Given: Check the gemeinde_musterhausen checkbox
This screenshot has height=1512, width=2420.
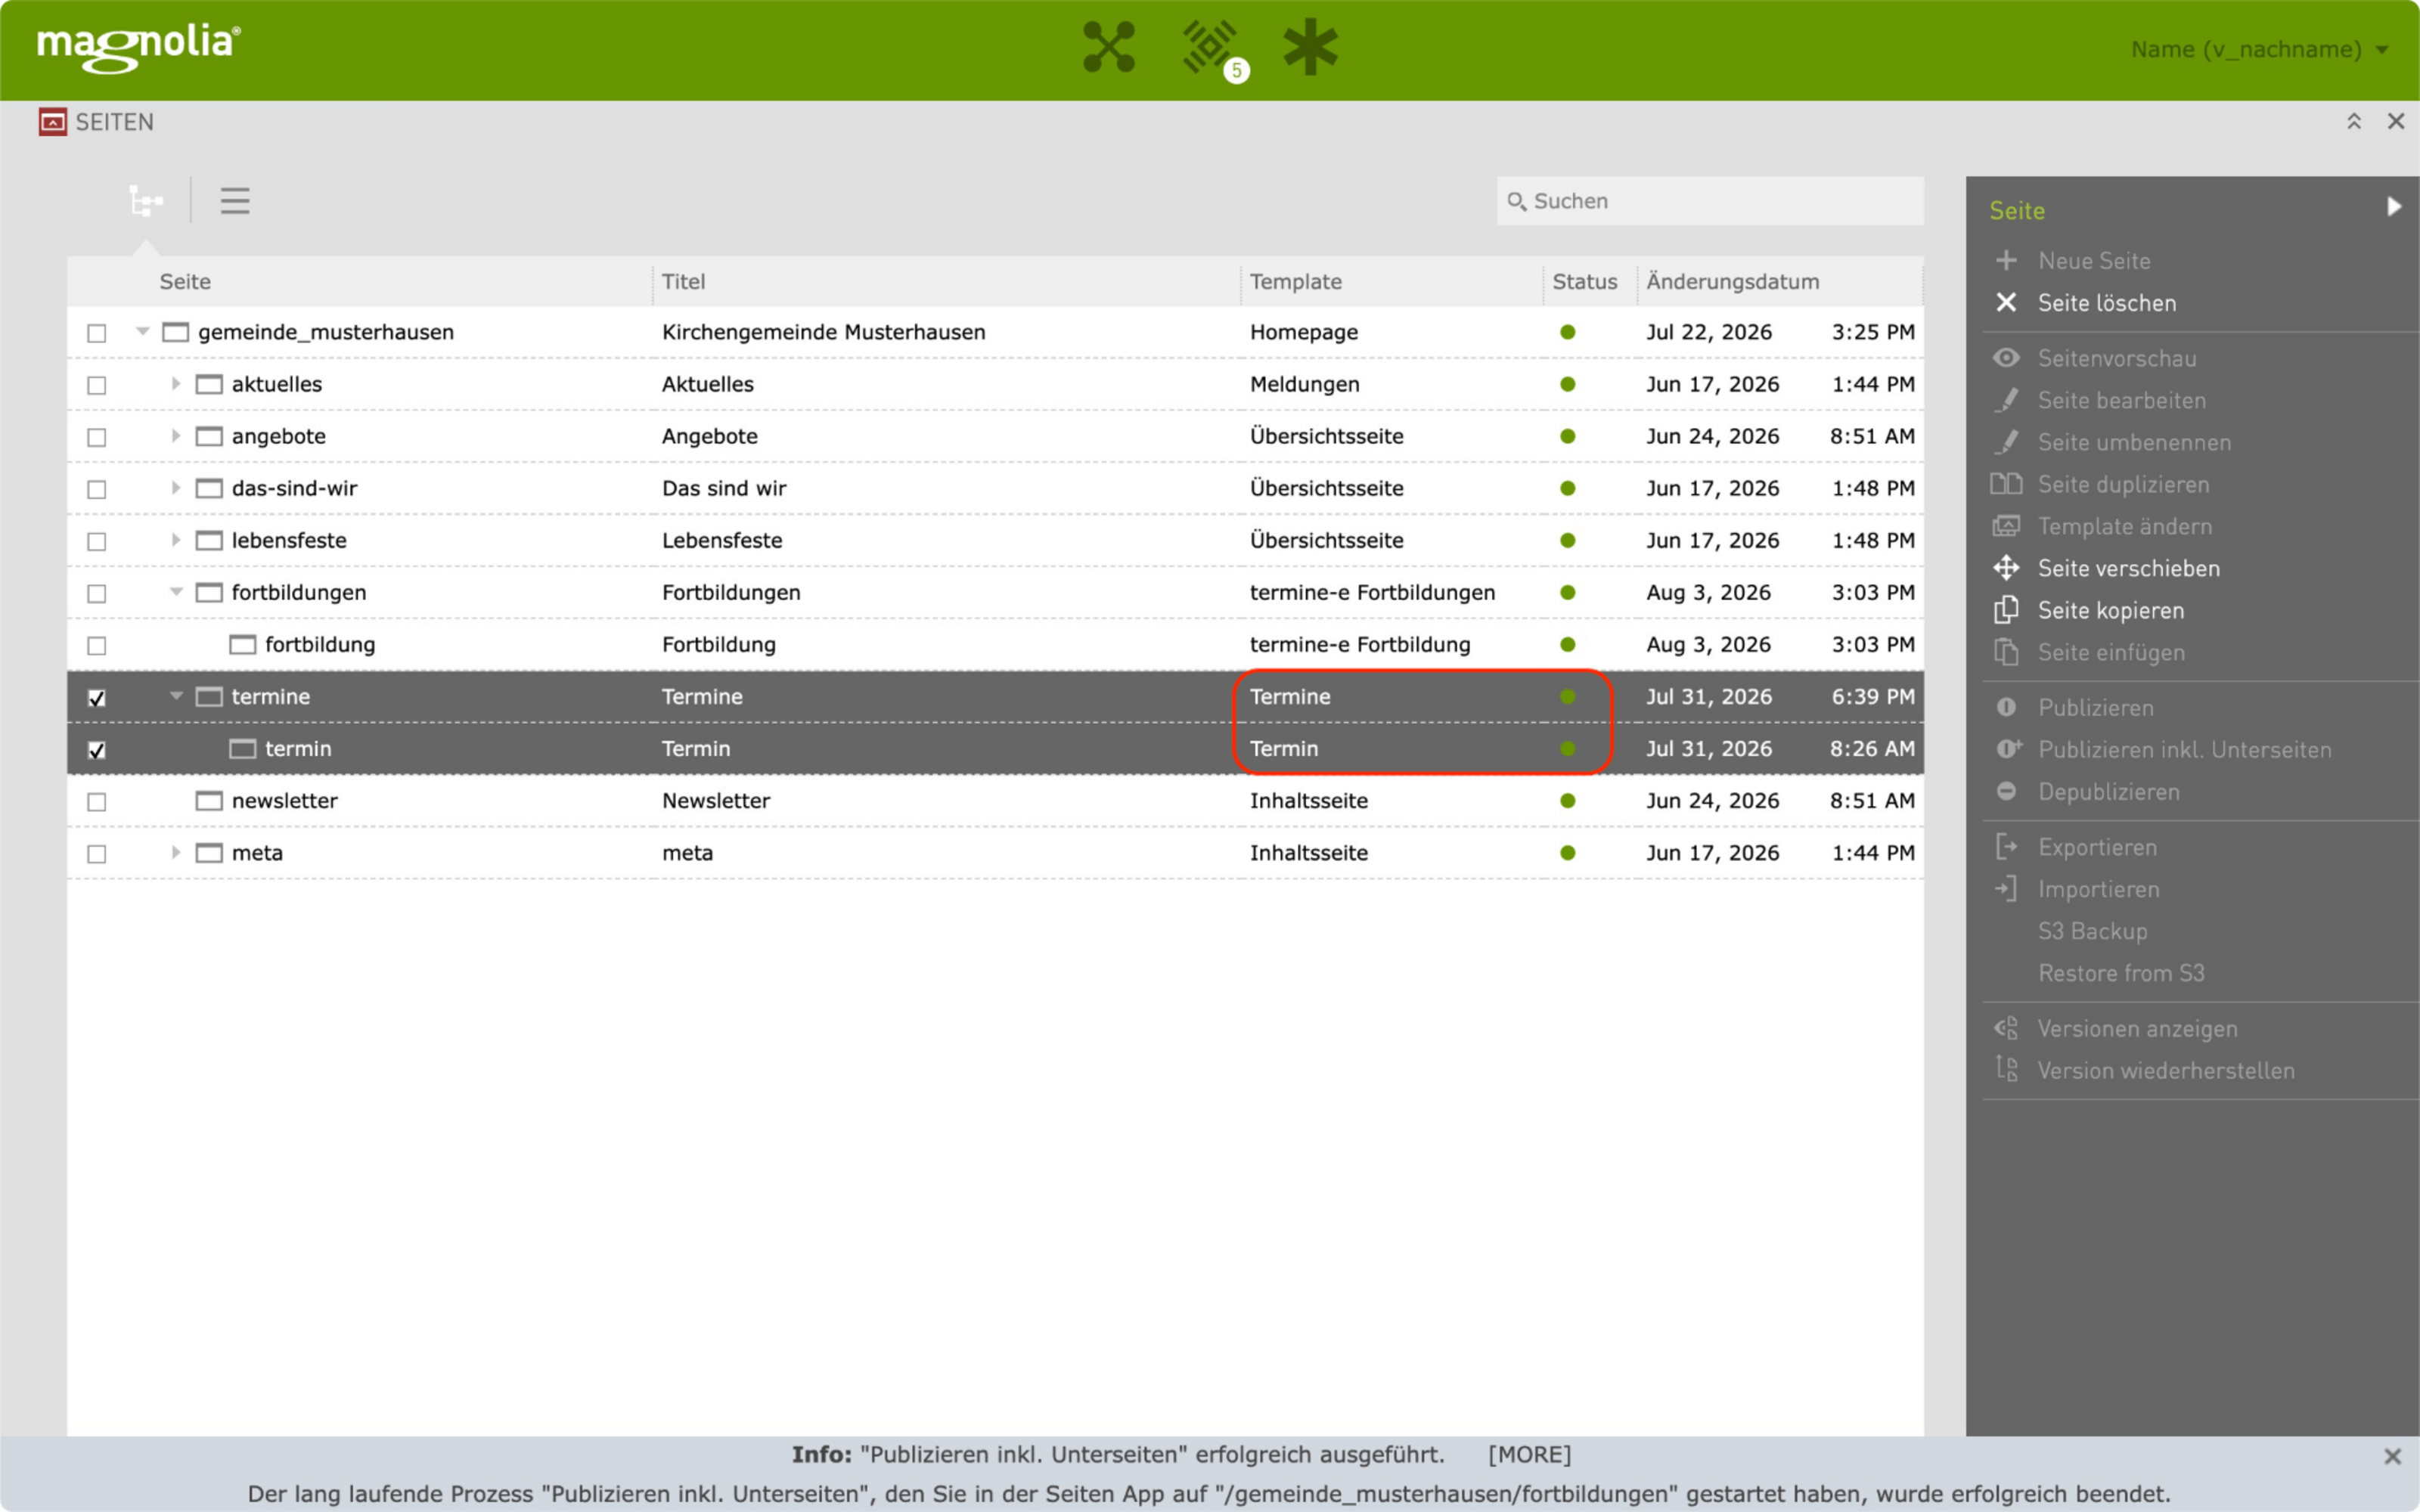Looking at the screenshot, I should click(x=97, y=333).
